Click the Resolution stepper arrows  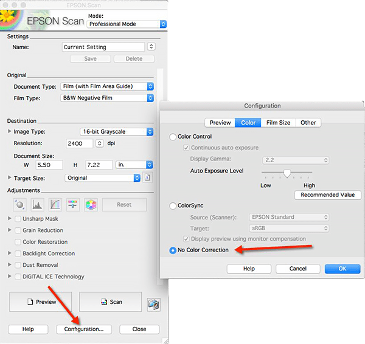(100, 143)
